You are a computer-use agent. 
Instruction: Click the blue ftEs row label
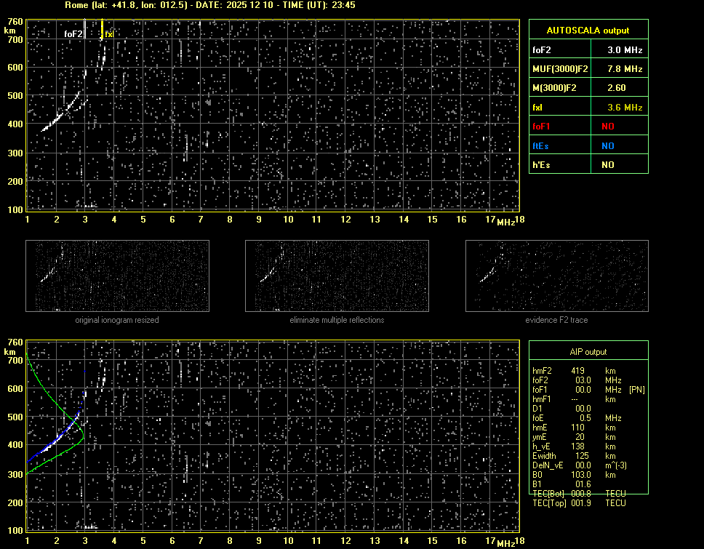point(542,145)
